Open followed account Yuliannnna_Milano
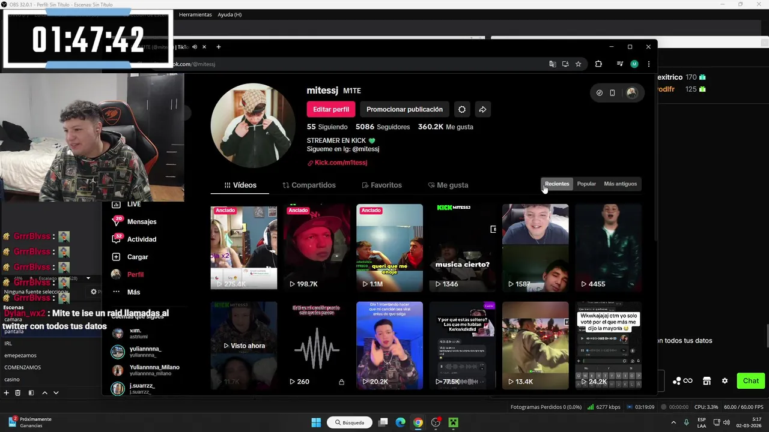This screenshot has width=769, height=432. tap(145, 370)
